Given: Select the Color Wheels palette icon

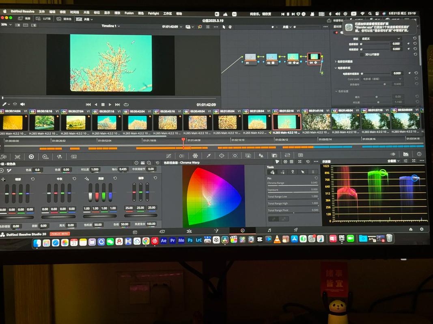Looking at the screenshot, I should (x=31, y=157).
